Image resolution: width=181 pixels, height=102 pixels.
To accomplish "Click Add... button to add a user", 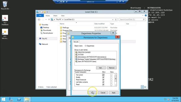I will pyautogui.click(x=101, y=68).
